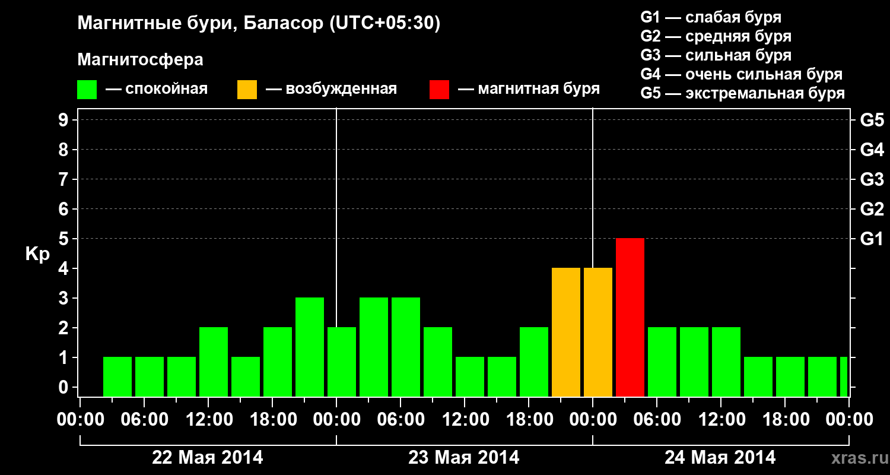The image size is (890, 475).
Task: Click the G3 label on right axis
Action: coord(872,179)
